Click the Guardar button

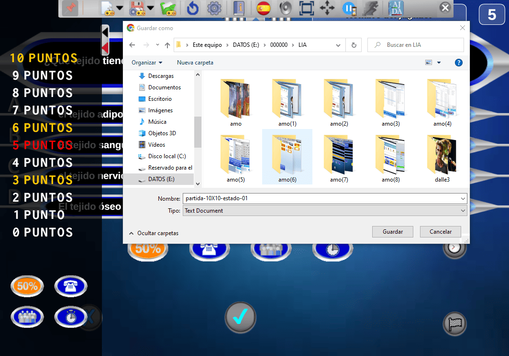[x=393, y=232]
